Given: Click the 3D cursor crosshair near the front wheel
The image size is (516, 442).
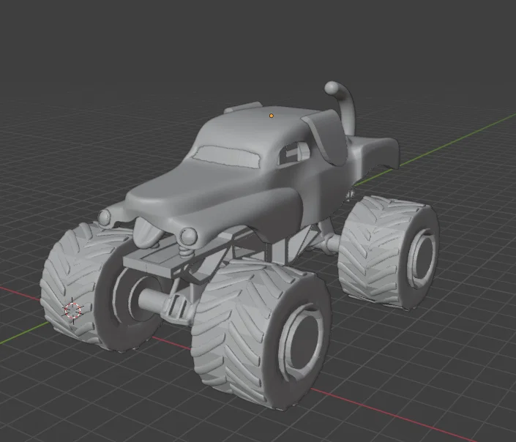Looking at the screenshot, I should 72,310.
